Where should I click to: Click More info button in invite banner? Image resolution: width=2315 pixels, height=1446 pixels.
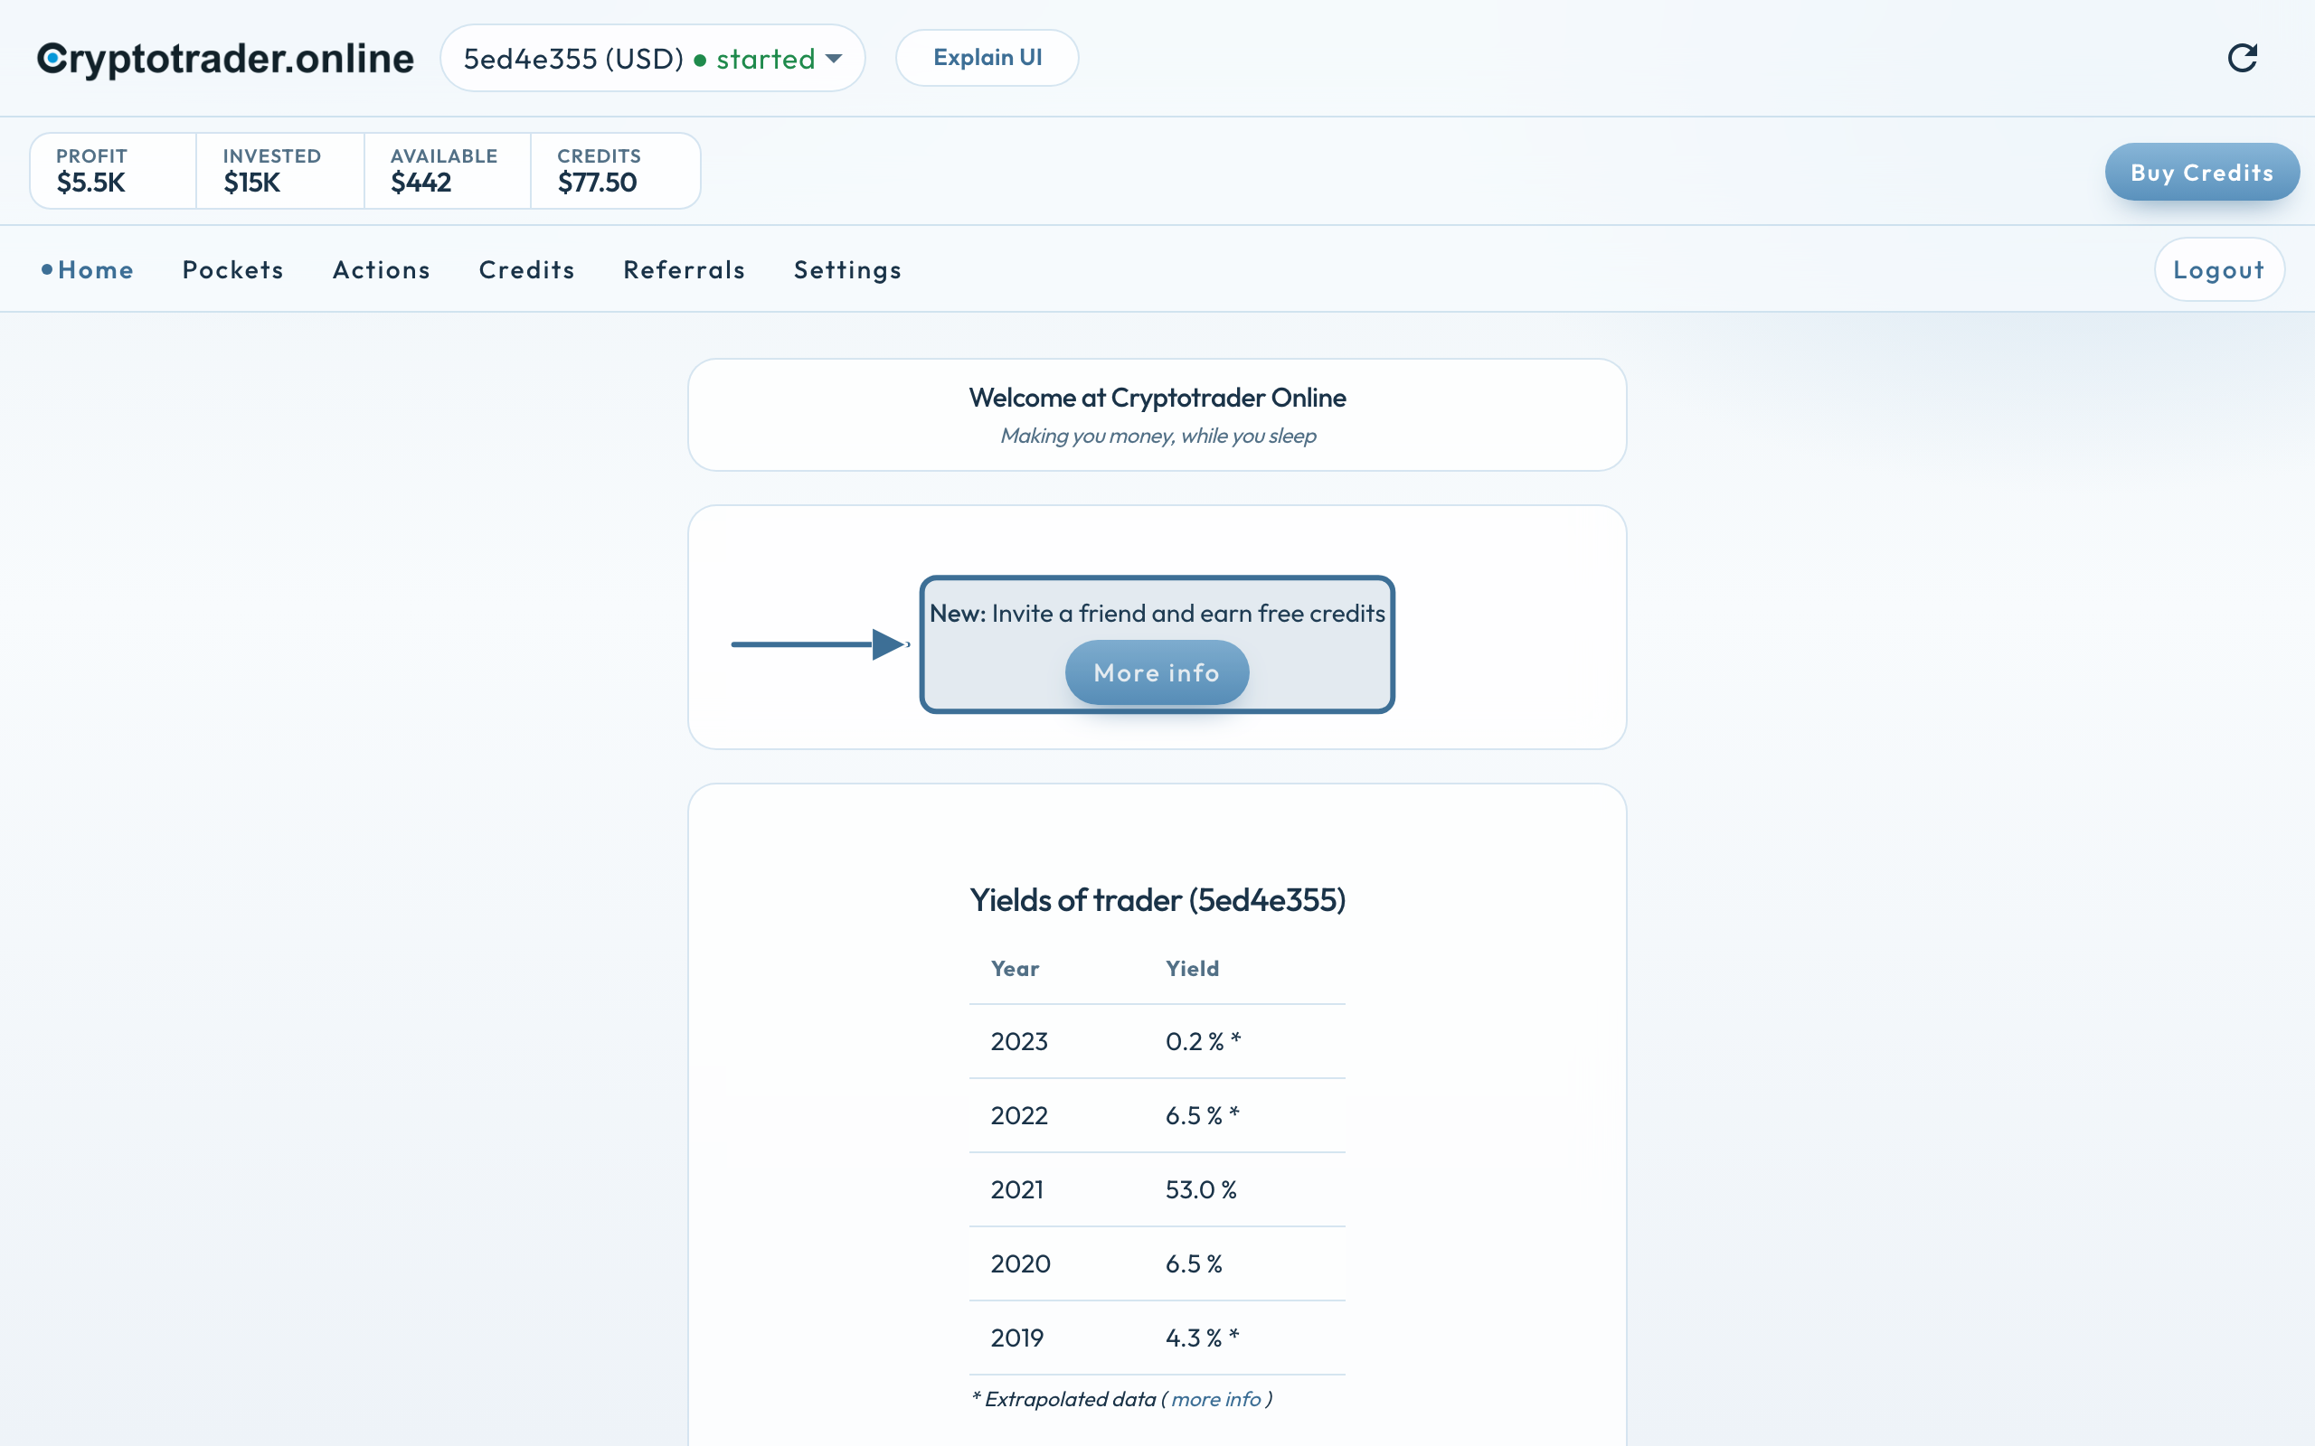coord(1157,672)
